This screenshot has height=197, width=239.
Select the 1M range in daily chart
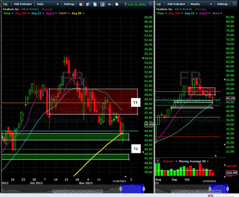pyautogui.click(x=81, y=191)
